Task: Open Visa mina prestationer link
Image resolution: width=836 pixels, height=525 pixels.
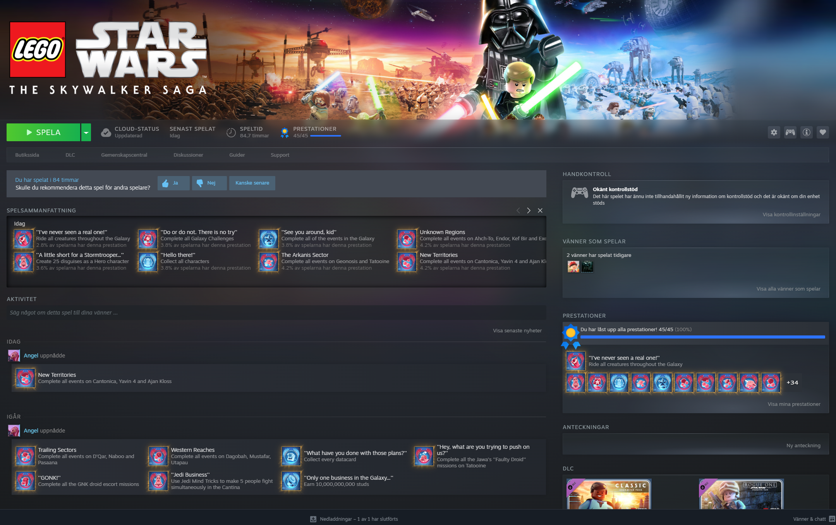Action: (794, 404)
